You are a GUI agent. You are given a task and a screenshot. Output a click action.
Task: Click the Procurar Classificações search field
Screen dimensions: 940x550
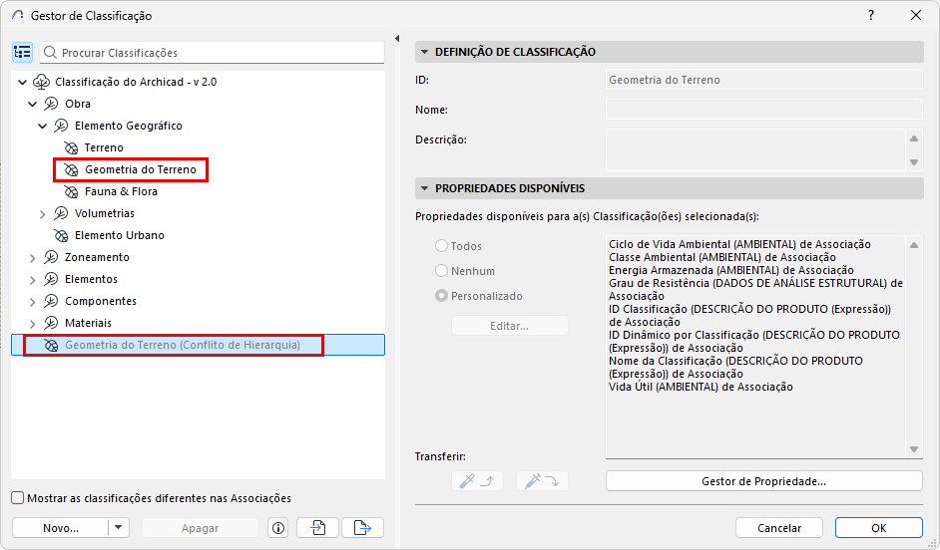tap(213, 53)
